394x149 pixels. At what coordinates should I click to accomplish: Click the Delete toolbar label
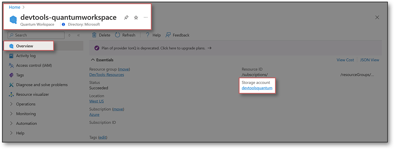[105, 35]
